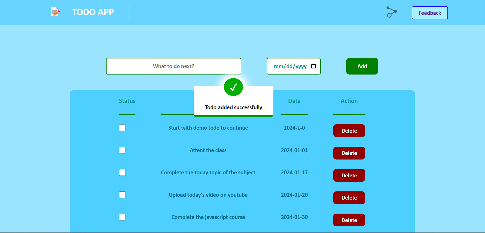Open the Feedback button
The image size is (485, 233).
click(430, 13)
